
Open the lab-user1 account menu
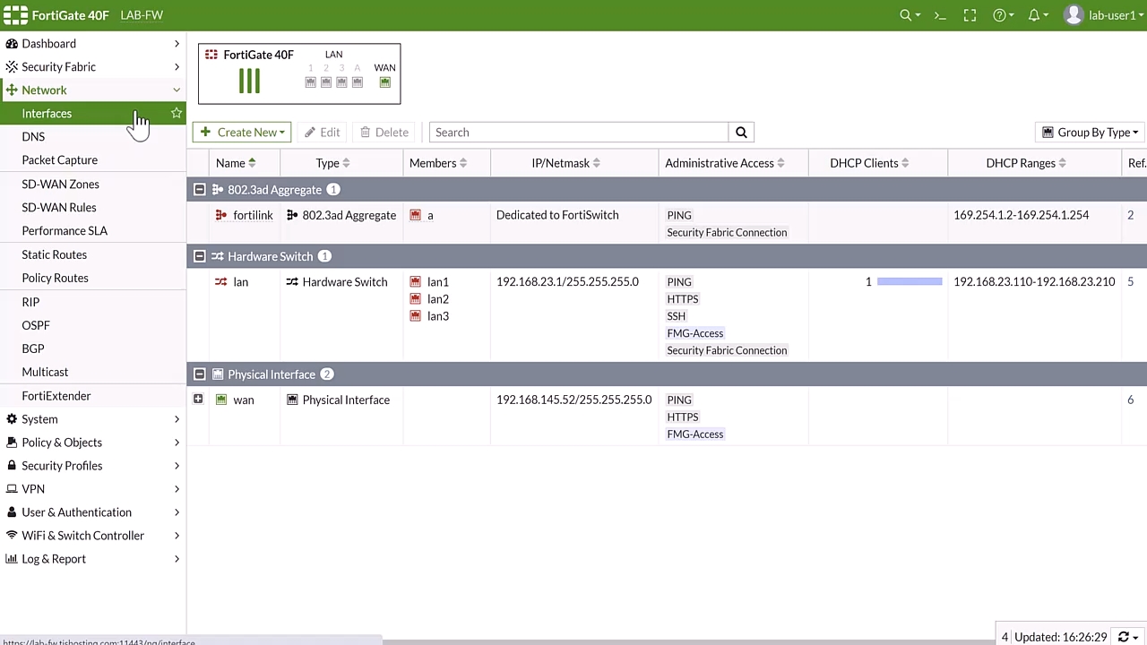point(1101,15)
